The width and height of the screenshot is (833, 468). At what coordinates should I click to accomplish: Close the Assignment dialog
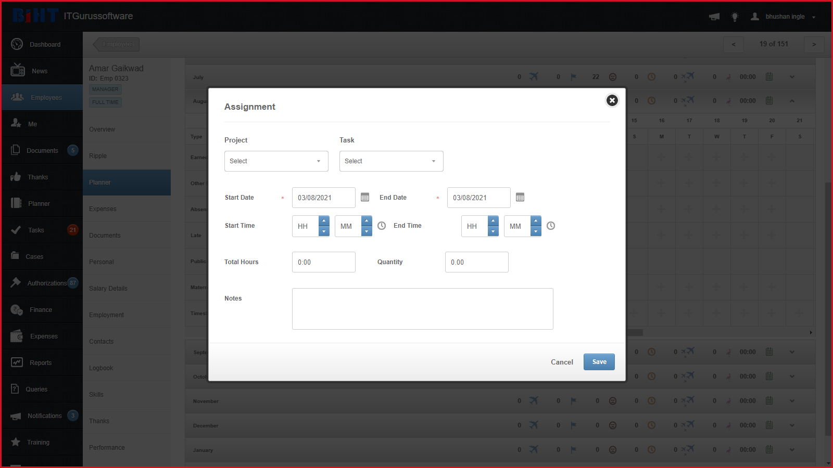click(612, 100)
